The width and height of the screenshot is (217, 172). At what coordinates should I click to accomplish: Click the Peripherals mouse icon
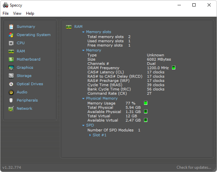(x=11, y=100)
